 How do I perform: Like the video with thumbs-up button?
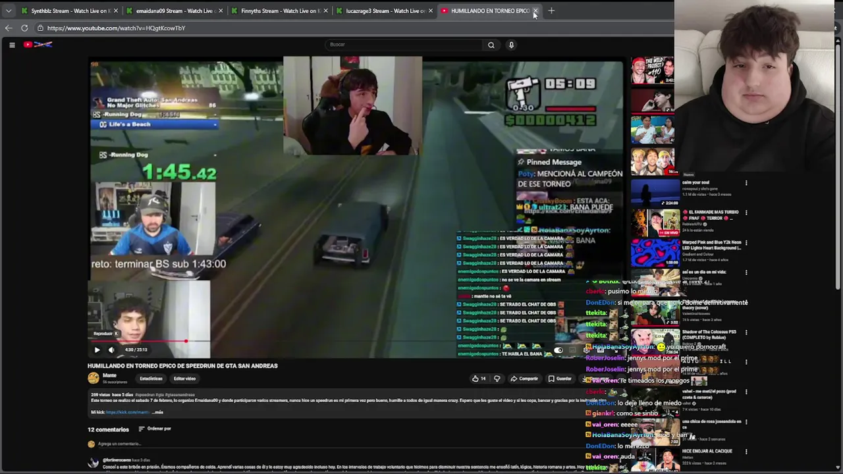[478, 379]
